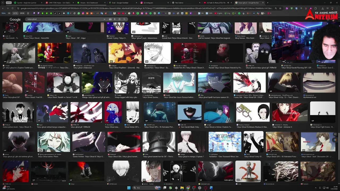Viewport: 340px width, 191px height.
Task: Open the Gmail bookmark icon
Action: 97,13
